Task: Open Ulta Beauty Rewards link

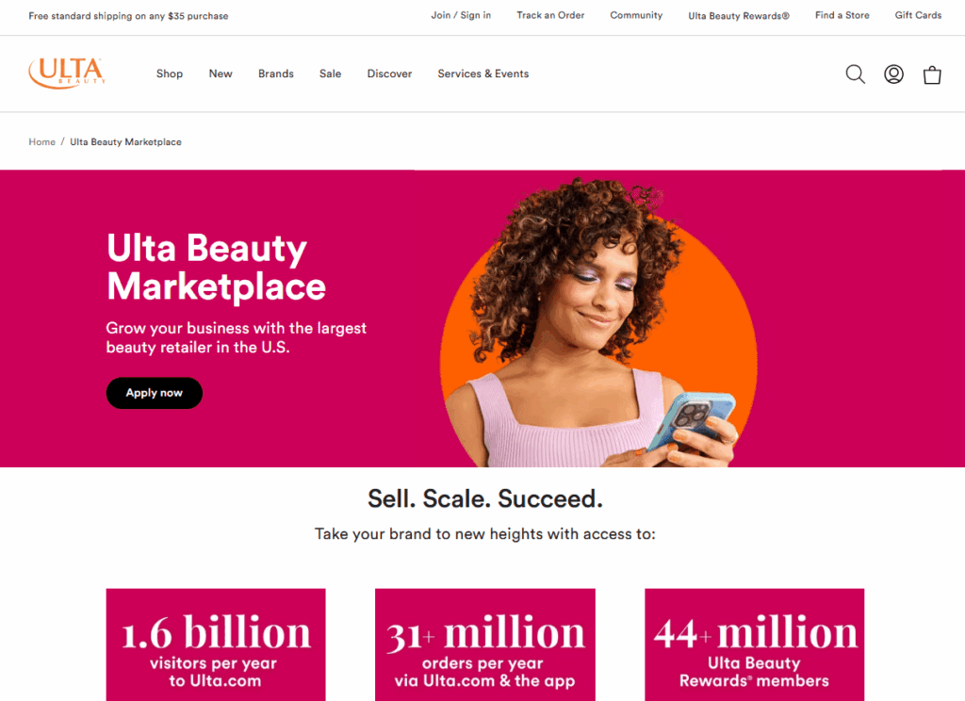Action: click(739, 16)
